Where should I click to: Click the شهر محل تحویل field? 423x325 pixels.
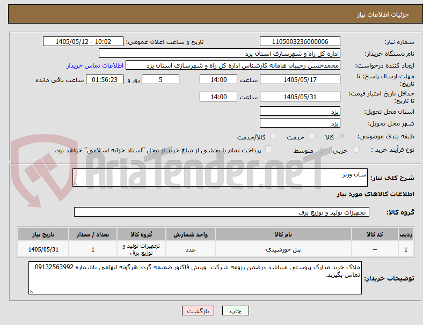[300, 123]
